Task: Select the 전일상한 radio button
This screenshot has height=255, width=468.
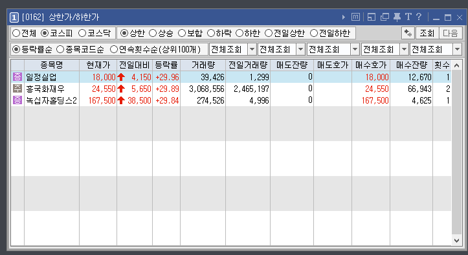Action: [269, 33]
